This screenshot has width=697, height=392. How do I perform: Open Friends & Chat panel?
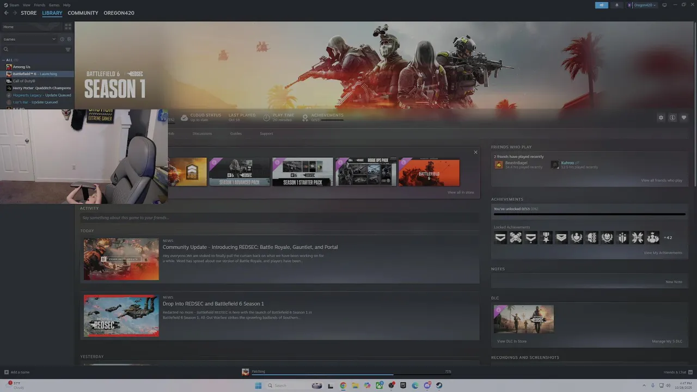(x=677, y=372)
